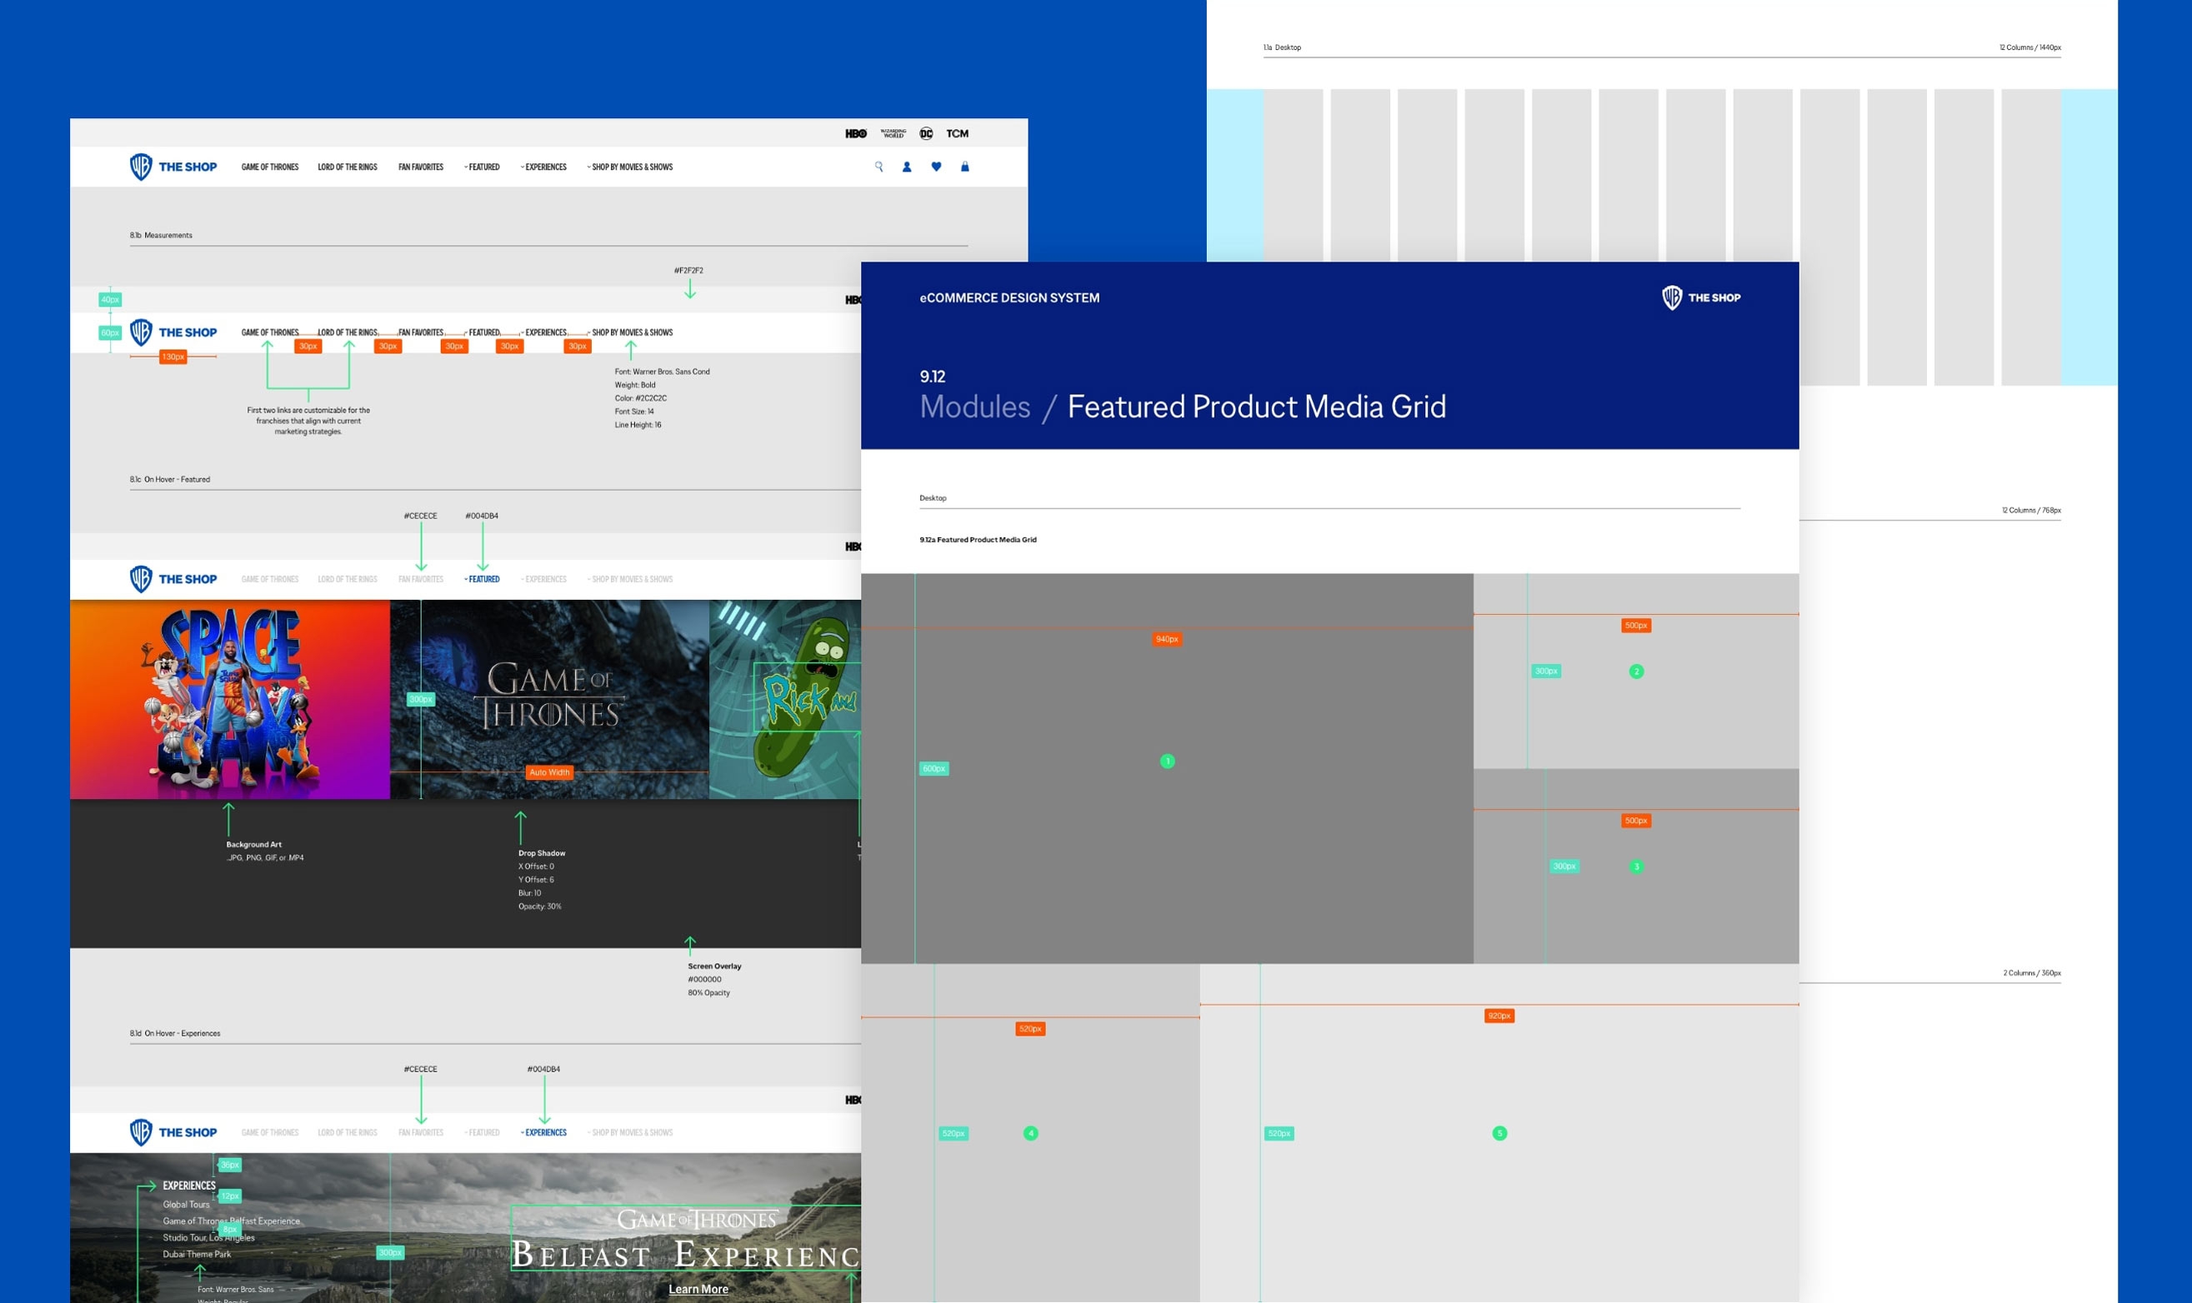Click the 'Auto Width' orange label

550,772
